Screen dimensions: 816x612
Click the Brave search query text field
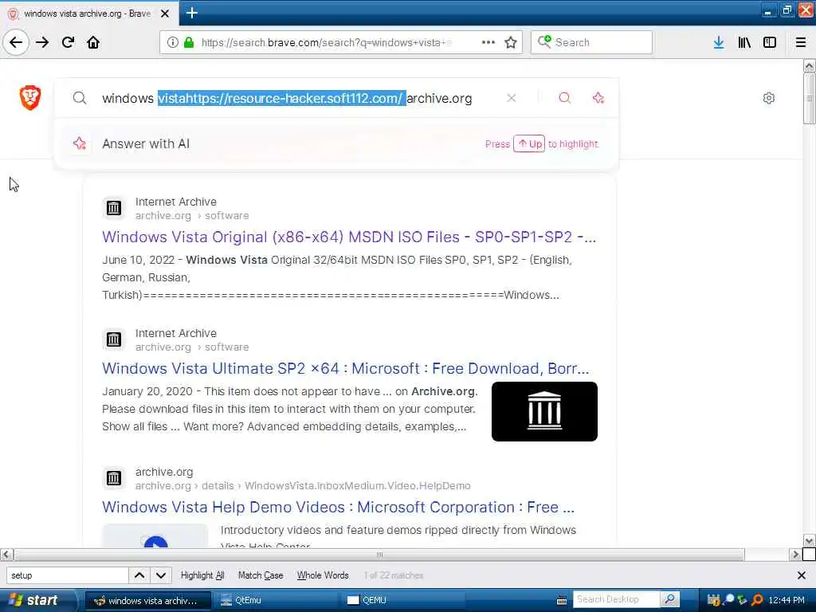pos(287,98)
